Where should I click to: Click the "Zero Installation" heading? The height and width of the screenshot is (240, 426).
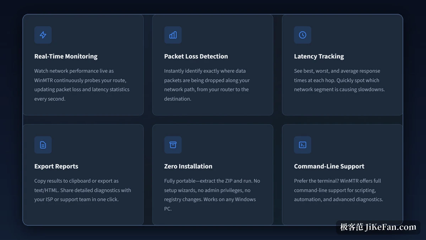click(x=188, y=166)
